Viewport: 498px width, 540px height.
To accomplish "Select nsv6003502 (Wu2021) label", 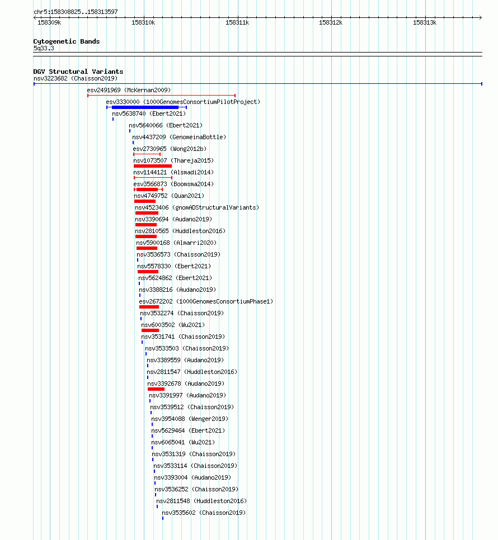I will pos(173,324).
